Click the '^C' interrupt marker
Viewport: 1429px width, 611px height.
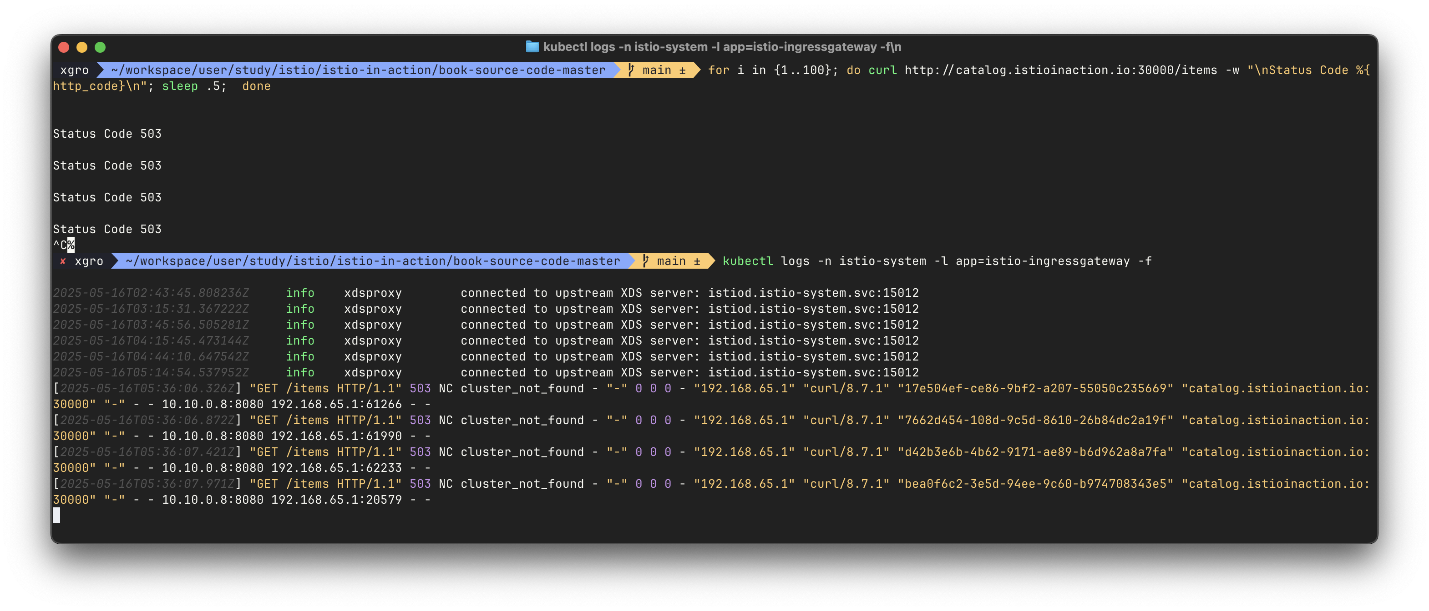pos(60,245)
